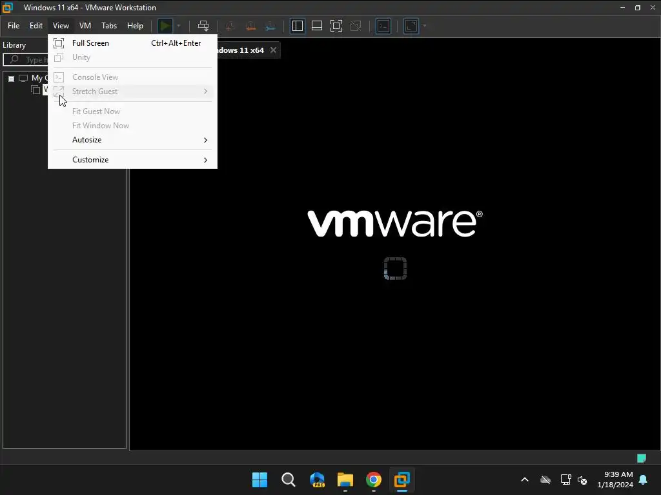Click the VMware Workstation taskbar icon
This screenshot has height=495, width=661.
click(402, 480)
